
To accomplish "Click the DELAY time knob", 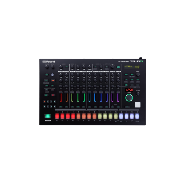I will pos(84,67).
